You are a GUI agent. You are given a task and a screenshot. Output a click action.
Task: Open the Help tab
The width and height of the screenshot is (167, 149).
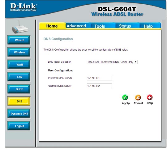148,26
